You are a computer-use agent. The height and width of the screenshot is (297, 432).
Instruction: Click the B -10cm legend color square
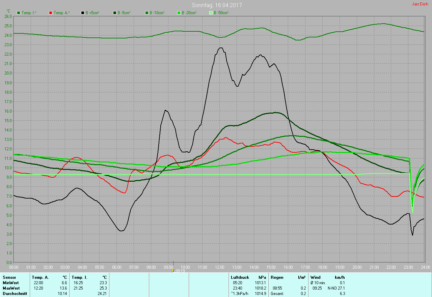(x=147, y=13)
